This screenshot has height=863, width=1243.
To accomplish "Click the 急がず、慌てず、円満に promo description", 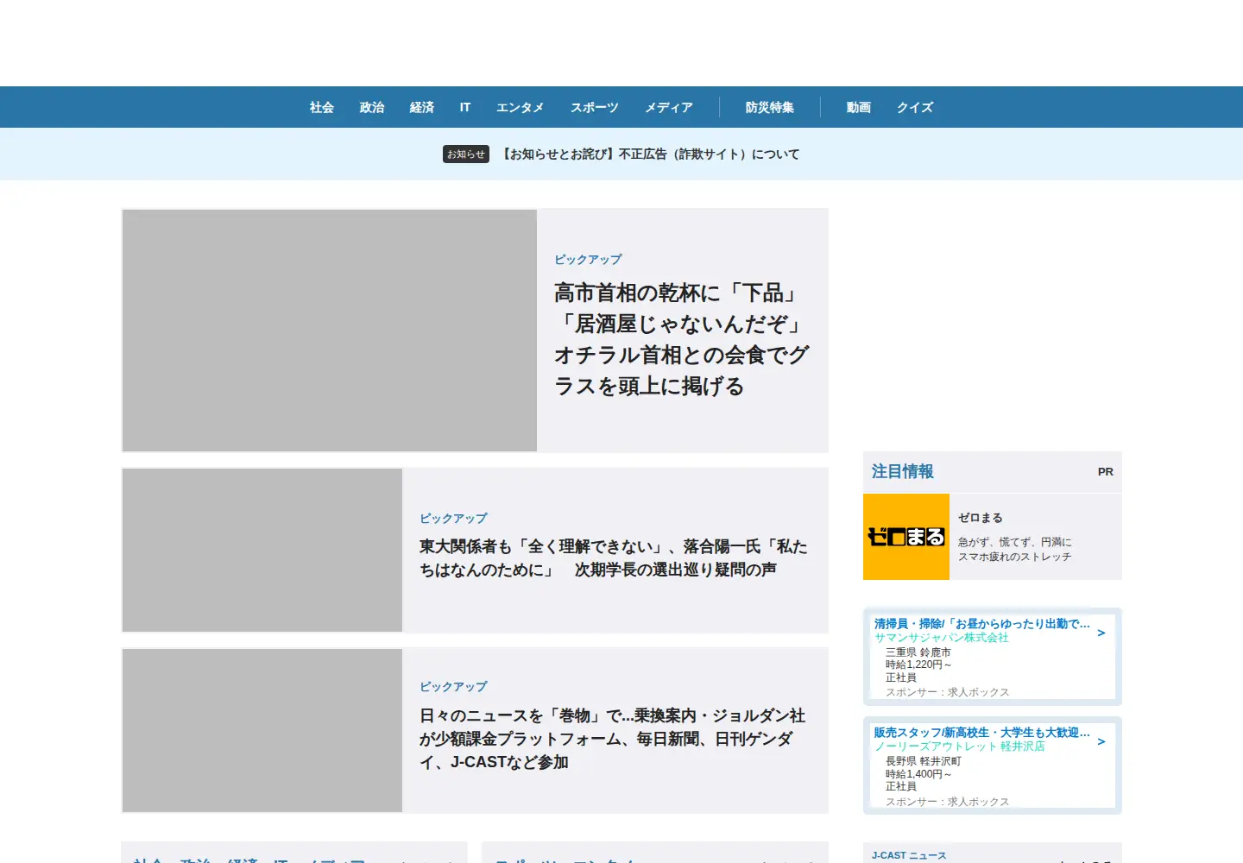I will click(x=1015, y=550).
